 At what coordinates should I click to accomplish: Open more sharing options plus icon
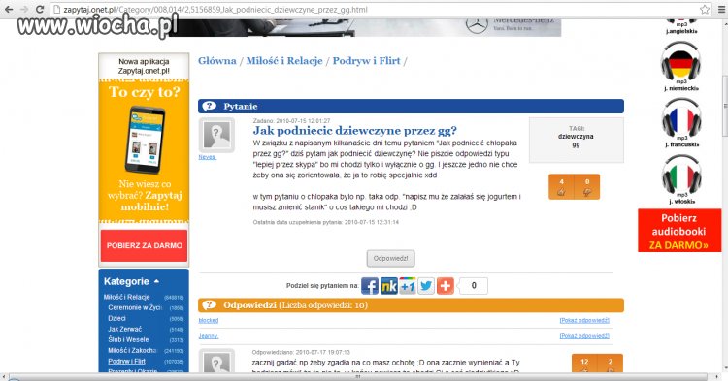pos(445,286)
